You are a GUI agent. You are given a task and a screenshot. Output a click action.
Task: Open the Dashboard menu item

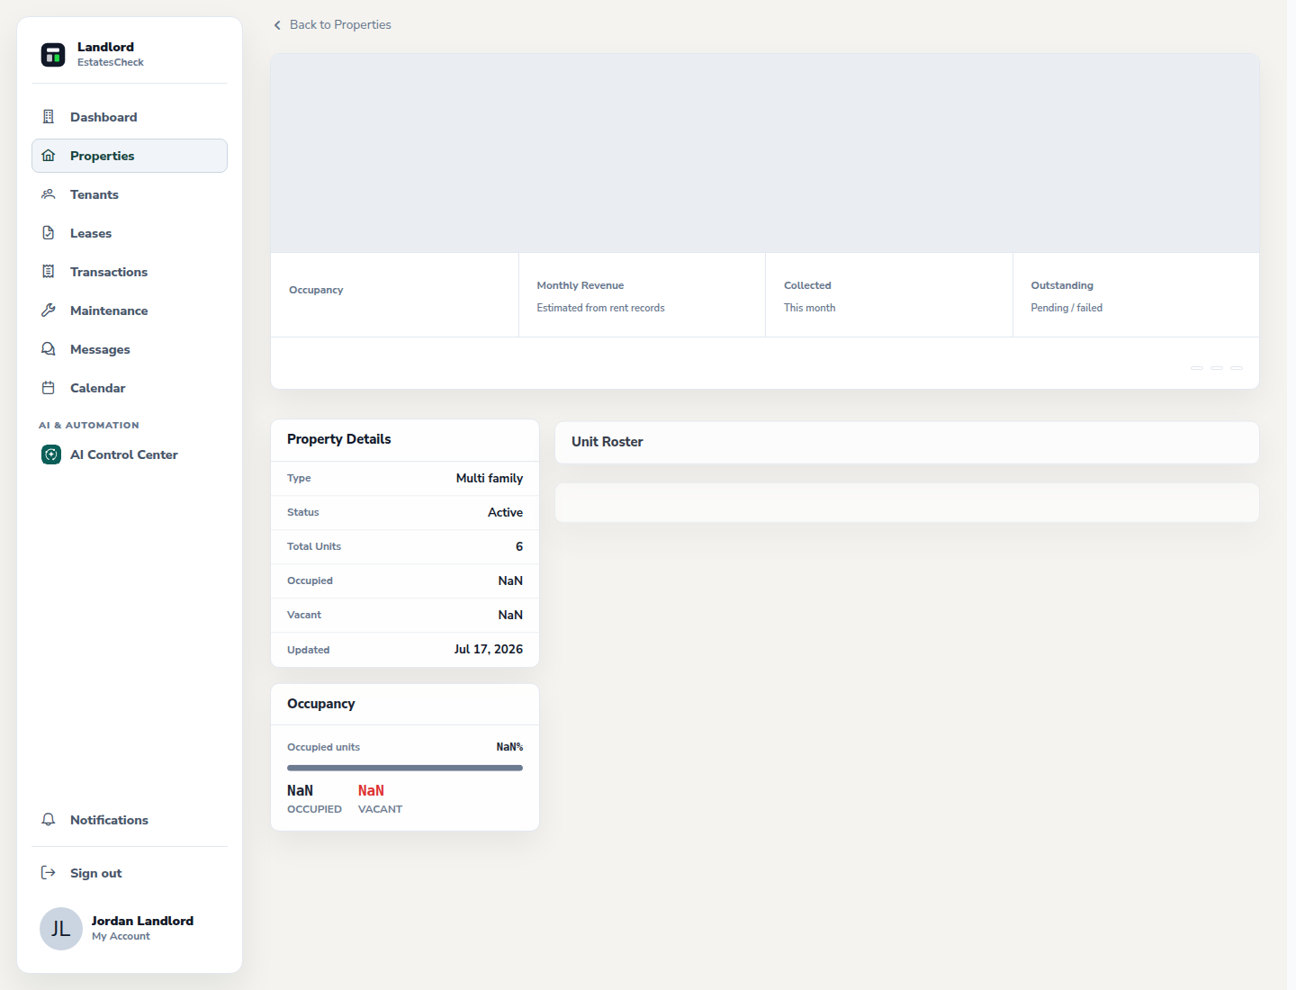click(130, 117)
